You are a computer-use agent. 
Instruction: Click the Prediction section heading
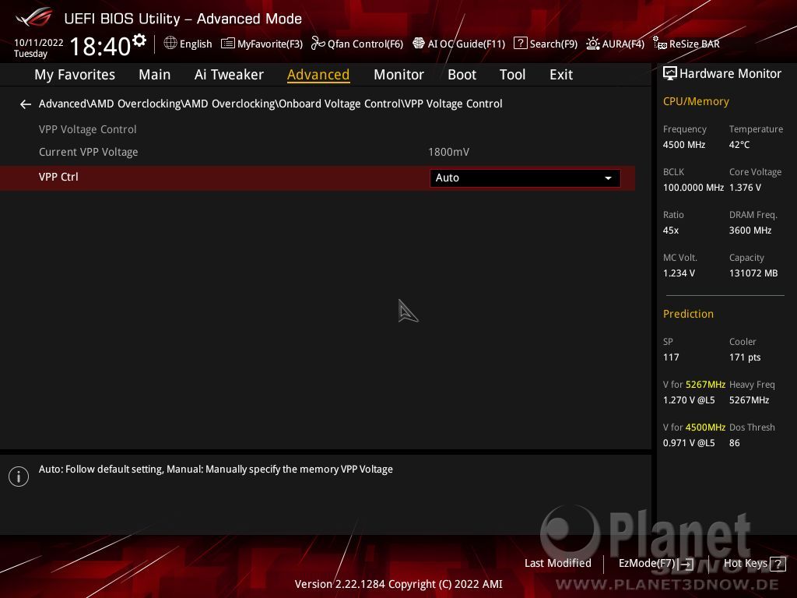point(688,314)
